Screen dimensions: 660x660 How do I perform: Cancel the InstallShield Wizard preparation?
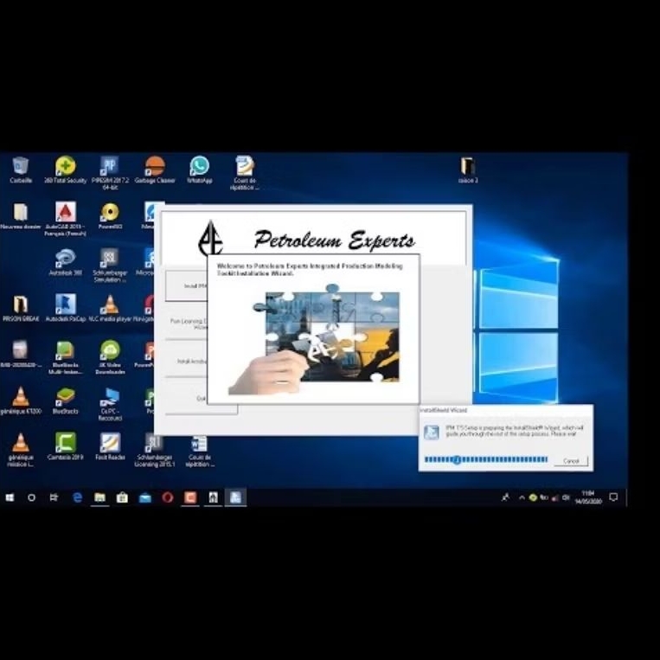pos(571,461)
